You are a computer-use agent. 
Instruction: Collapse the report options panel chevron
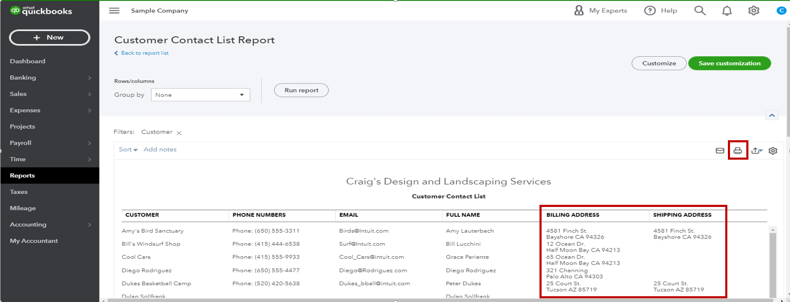pyautogui.click(x=772, y=116)
